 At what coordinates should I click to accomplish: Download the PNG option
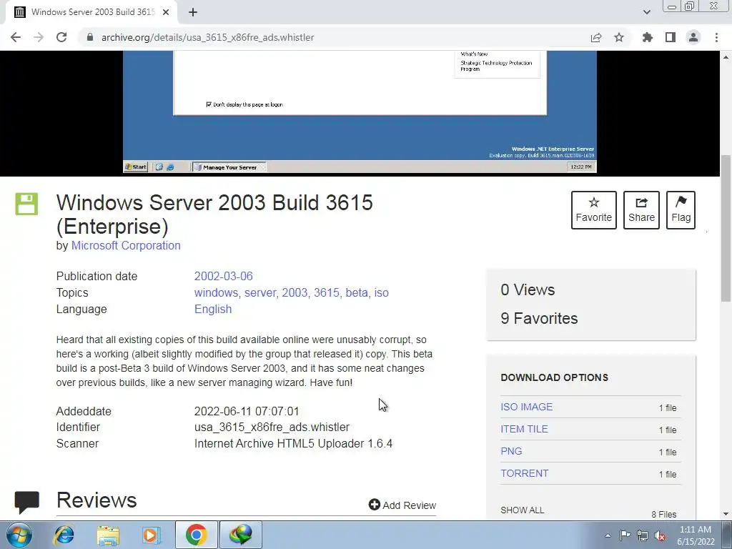pos(511,452)
